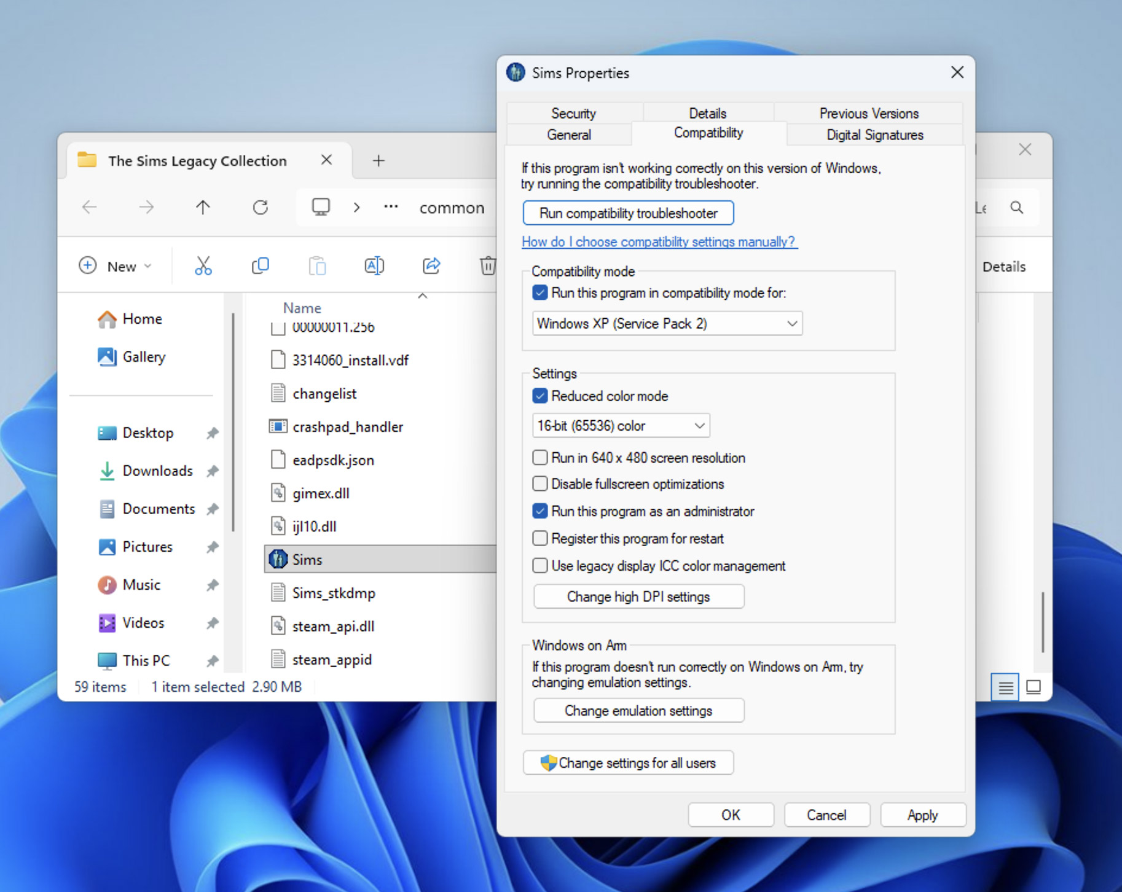This screenshot has width=1122, height=892.
Task: Switch to the Details tab in Properties
Action: pos(708,113)
